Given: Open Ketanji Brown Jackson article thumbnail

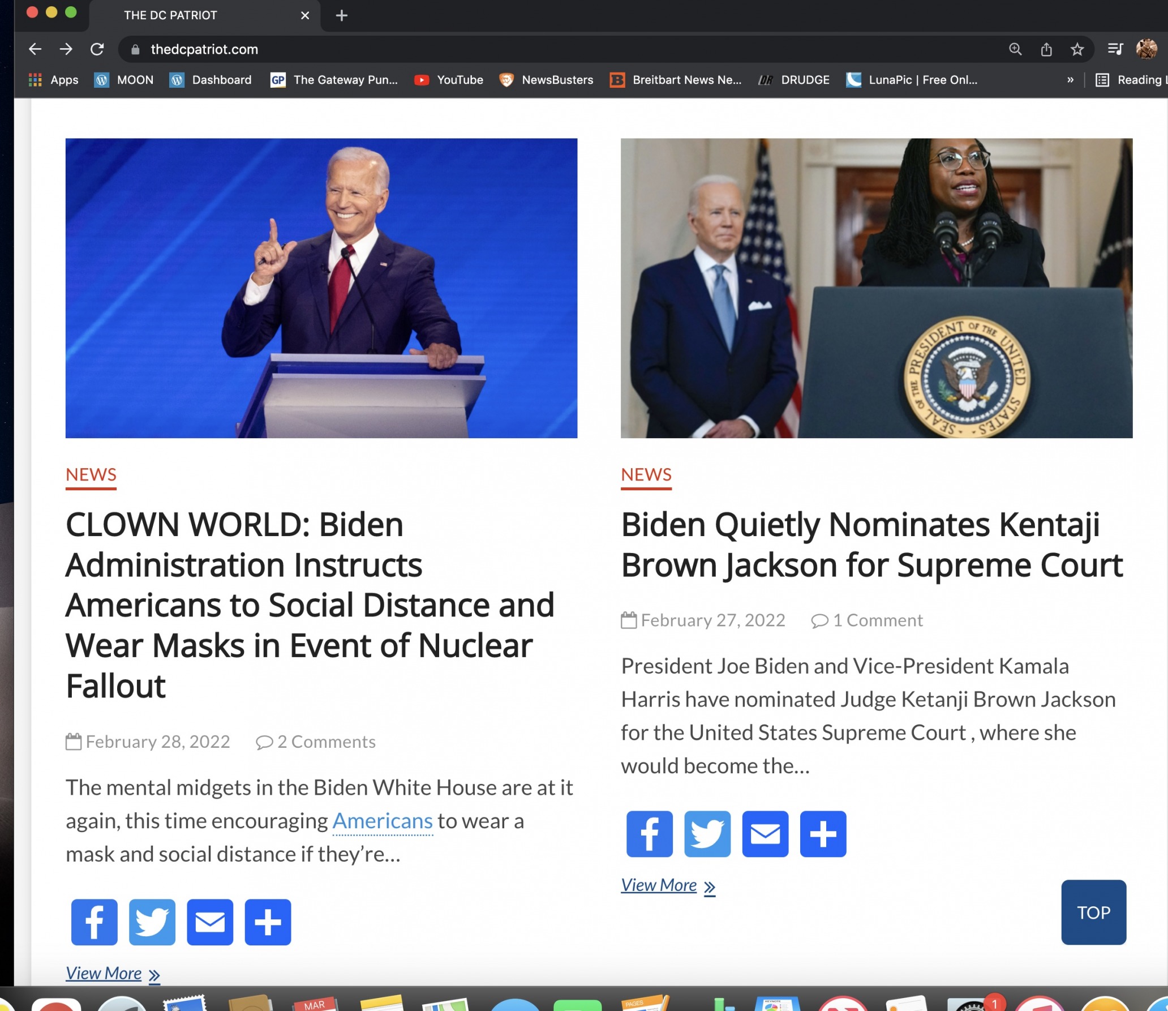Looking at the screenshot, I should click(877, 288).
